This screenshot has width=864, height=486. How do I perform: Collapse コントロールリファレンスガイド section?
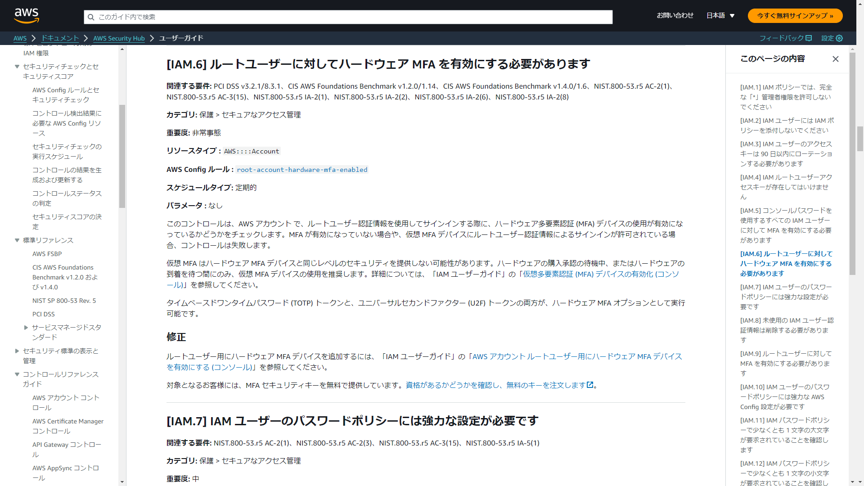(x=17, y=374)
